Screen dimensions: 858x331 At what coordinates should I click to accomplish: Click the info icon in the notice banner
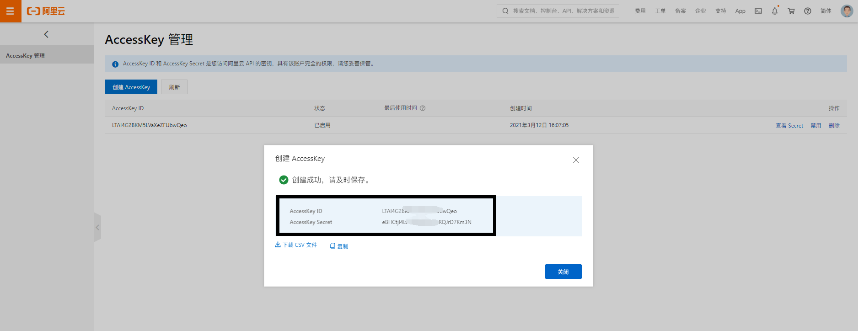click(x=115, y=64)
